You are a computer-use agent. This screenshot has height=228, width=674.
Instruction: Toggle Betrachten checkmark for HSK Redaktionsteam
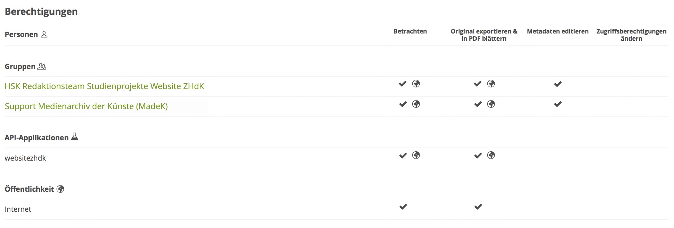pos(403,84)
